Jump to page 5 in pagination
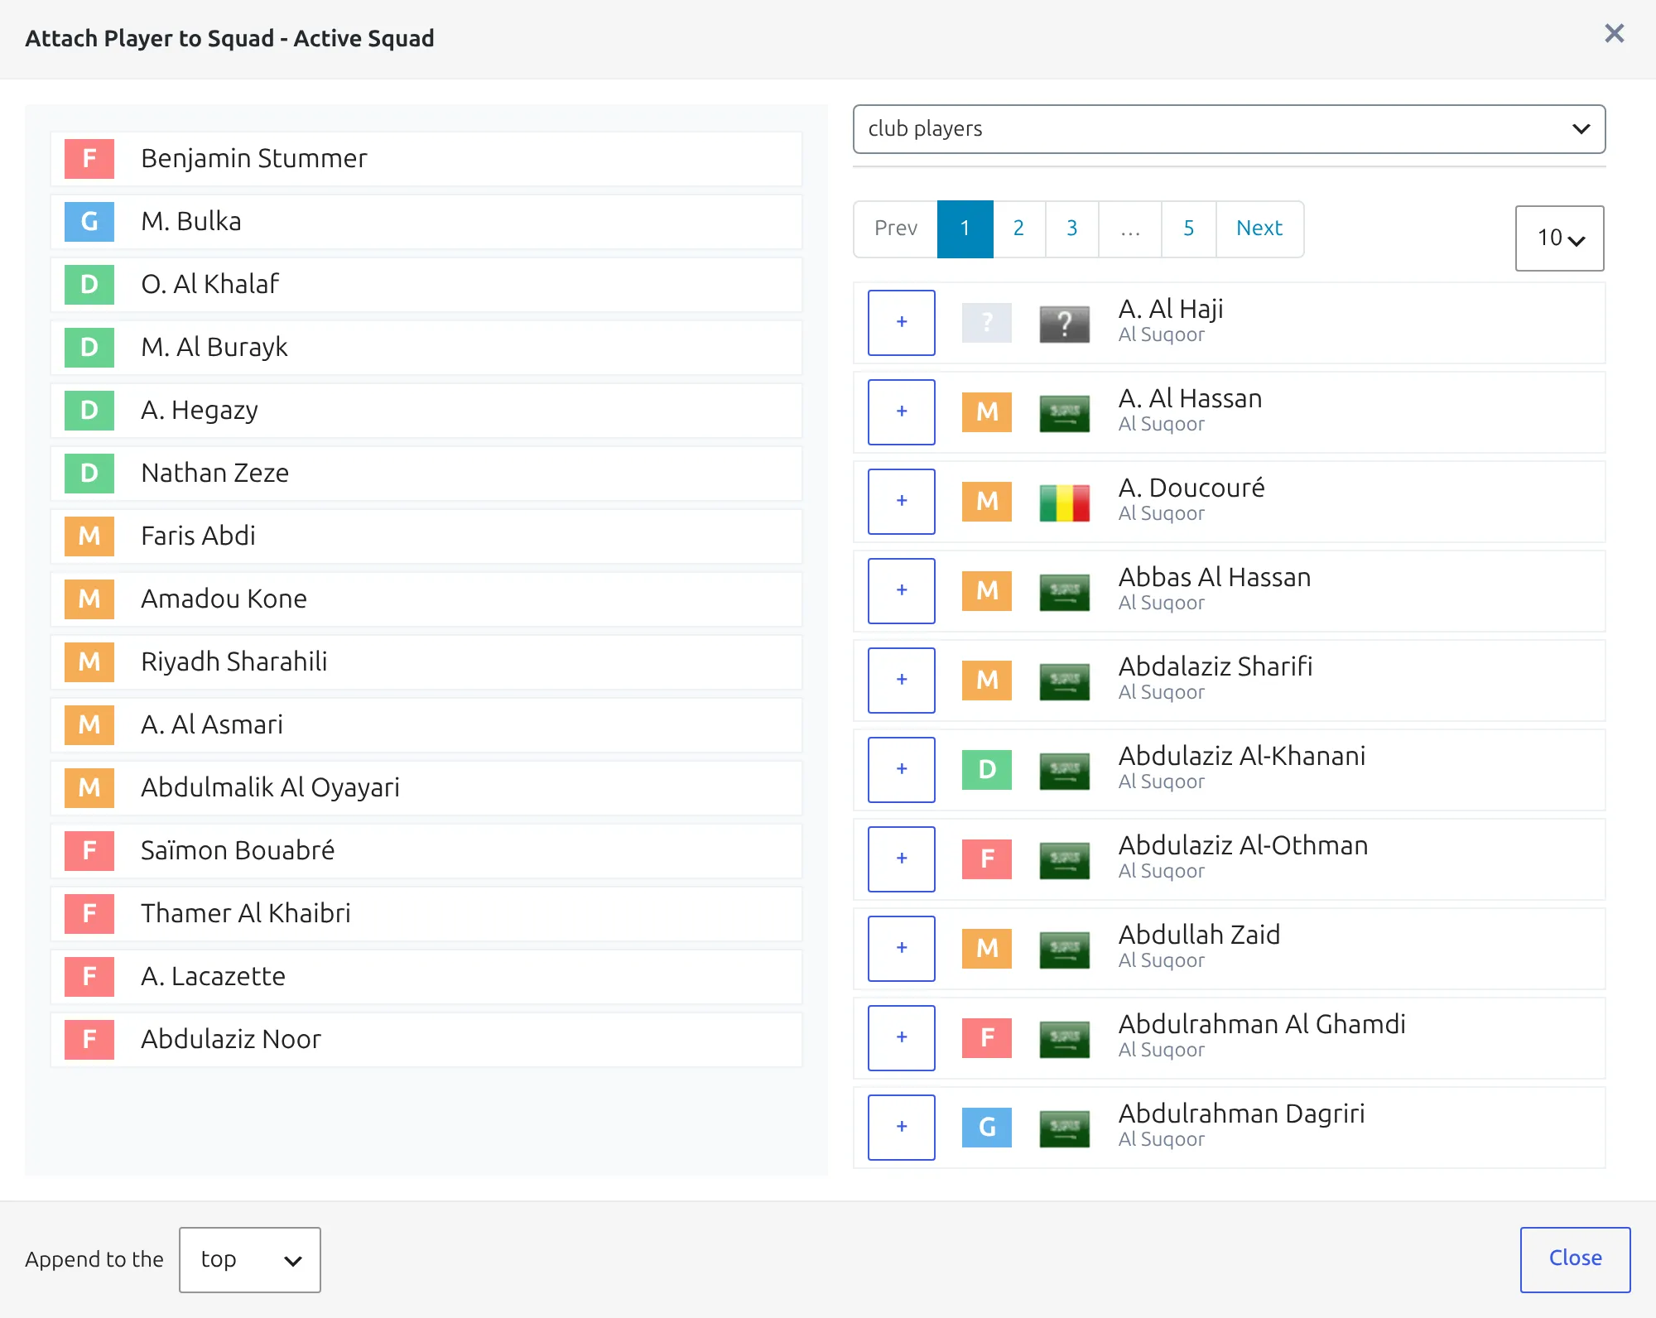The width and height of the screenshot is (1656, 1318). click(x=1188, y=228)
